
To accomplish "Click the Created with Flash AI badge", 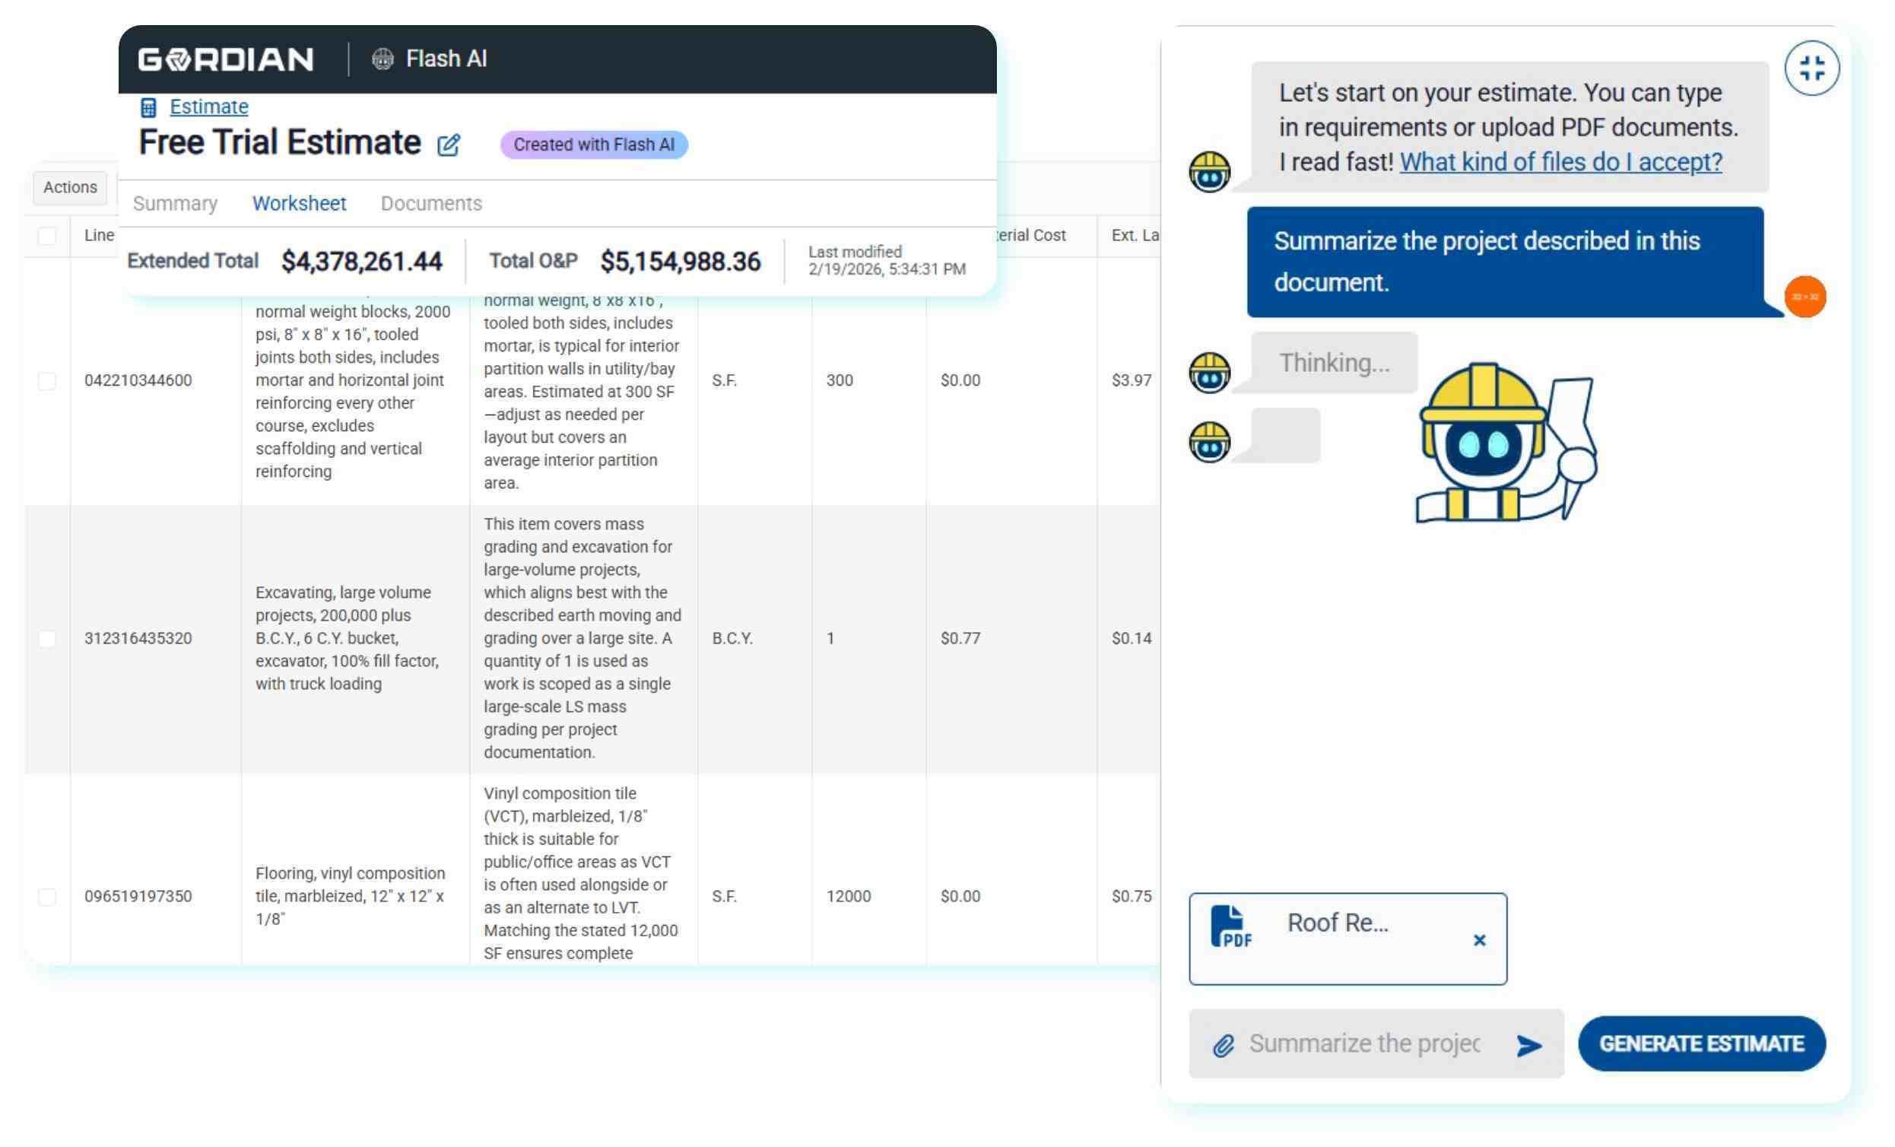I will pyautogui.click(x=594, y=145).
